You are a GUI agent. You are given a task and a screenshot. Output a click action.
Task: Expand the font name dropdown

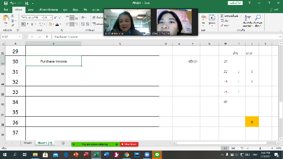click(42, 17)
